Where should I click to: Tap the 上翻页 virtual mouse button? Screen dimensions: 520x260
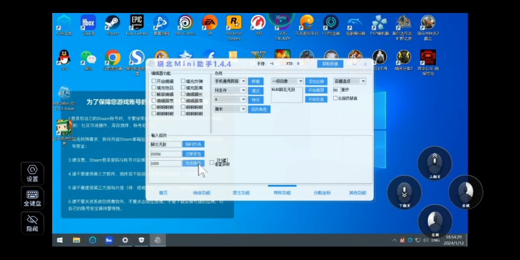[x=434, y=163]
